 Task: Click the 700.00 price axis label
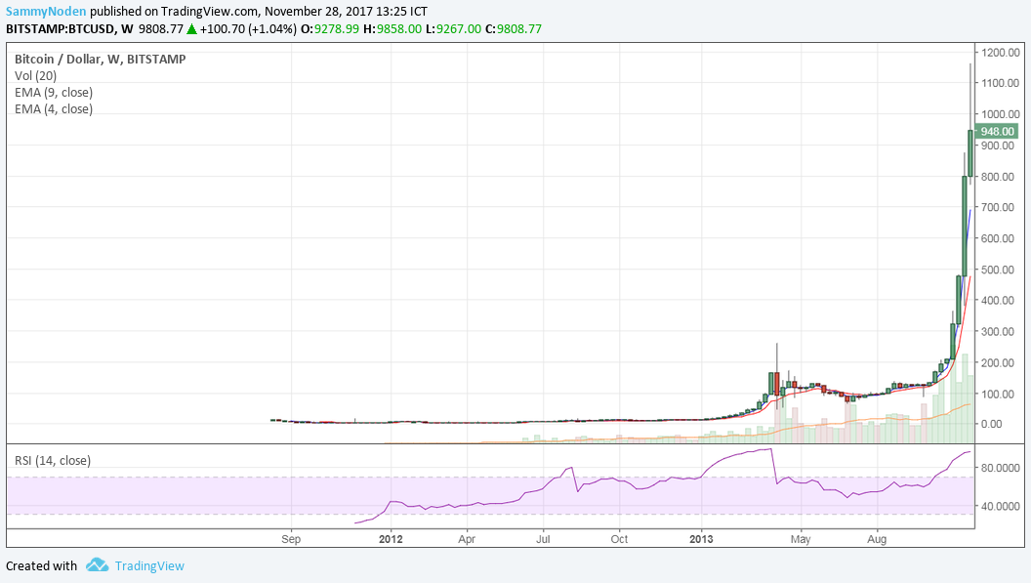998,207
